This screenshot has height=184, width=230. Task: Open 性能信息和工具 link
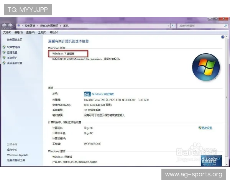point(16,160)
